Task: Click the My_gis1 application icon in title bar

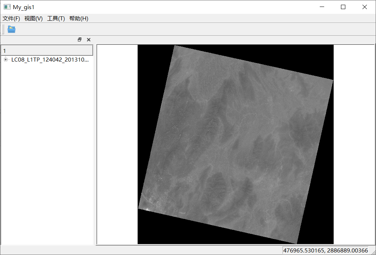Action: (7, 7)
